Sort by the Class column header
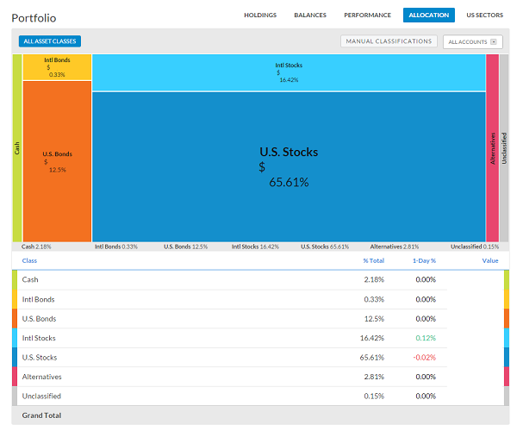The height and width of the screenshot is (431, 517). tap(29, 259)
